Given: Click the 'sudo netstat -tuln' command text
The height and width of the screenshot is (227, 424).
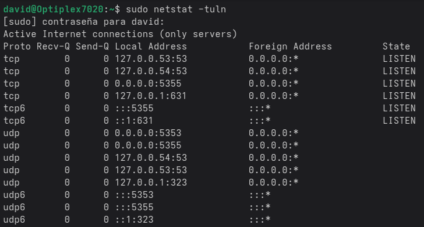Looking at the screenshot, I should click(176, 9).
